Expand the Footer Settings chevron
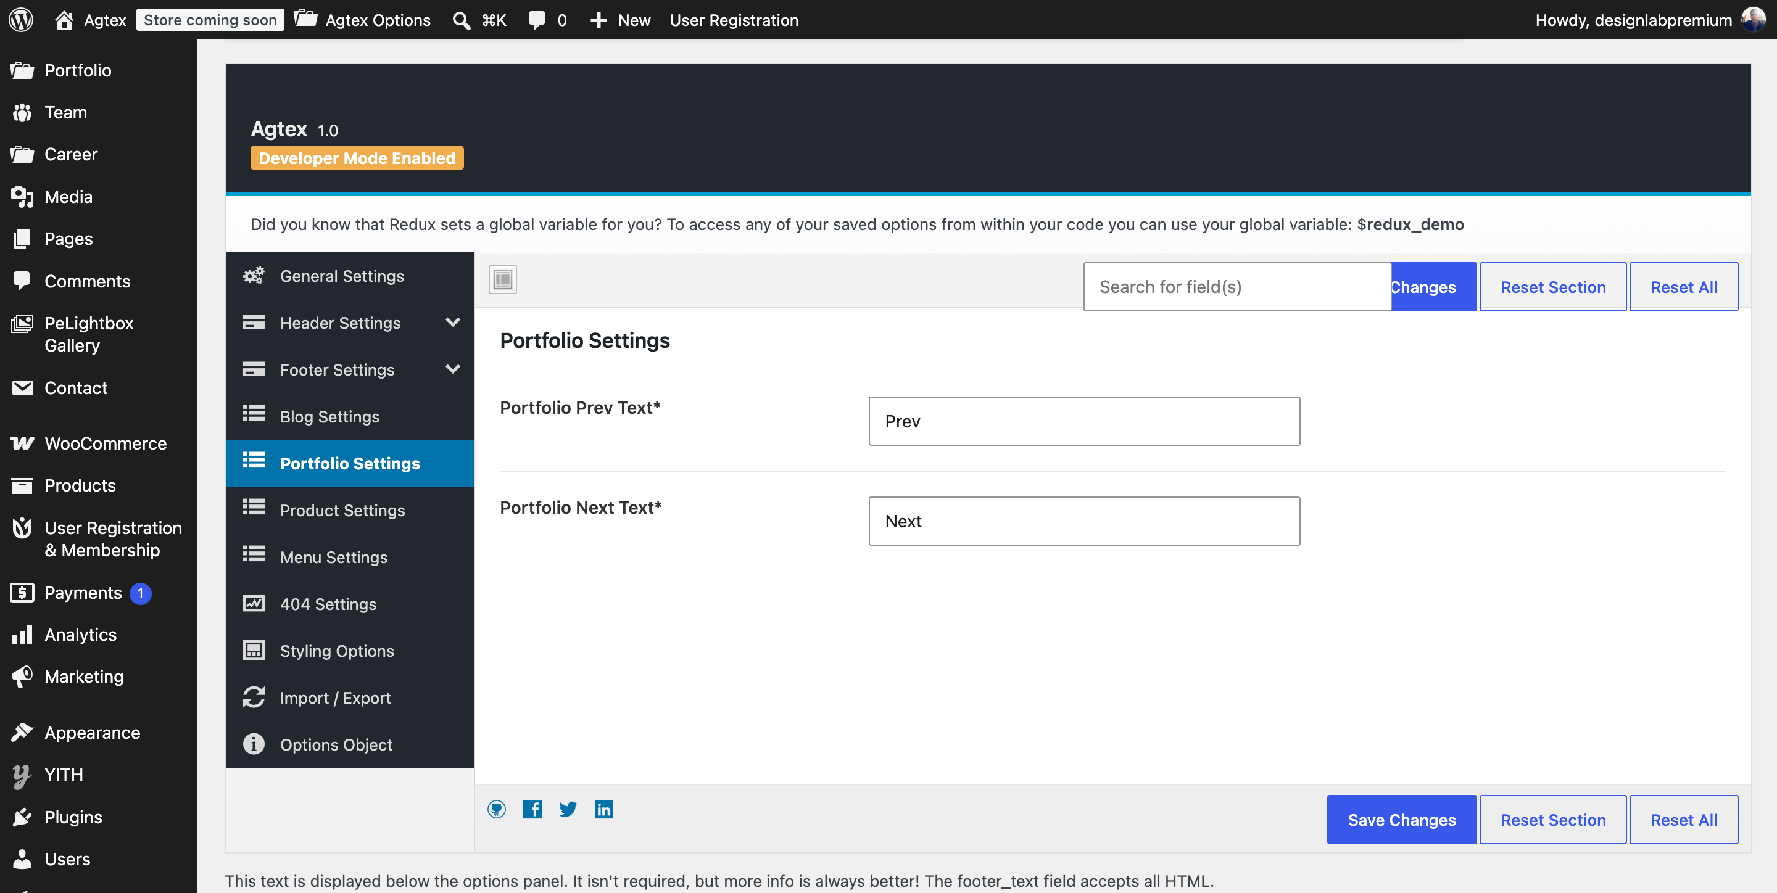 coord(452,369)
